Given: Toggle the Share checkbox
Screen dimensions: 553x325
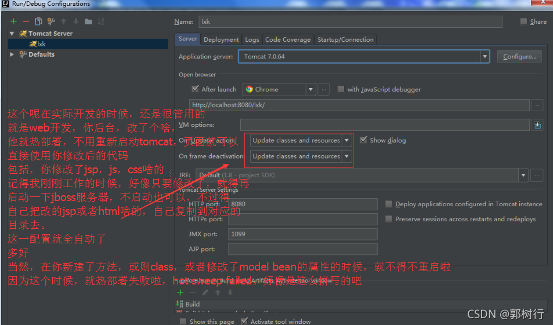Looking at the screenshot, I should [x=523, y=21].
